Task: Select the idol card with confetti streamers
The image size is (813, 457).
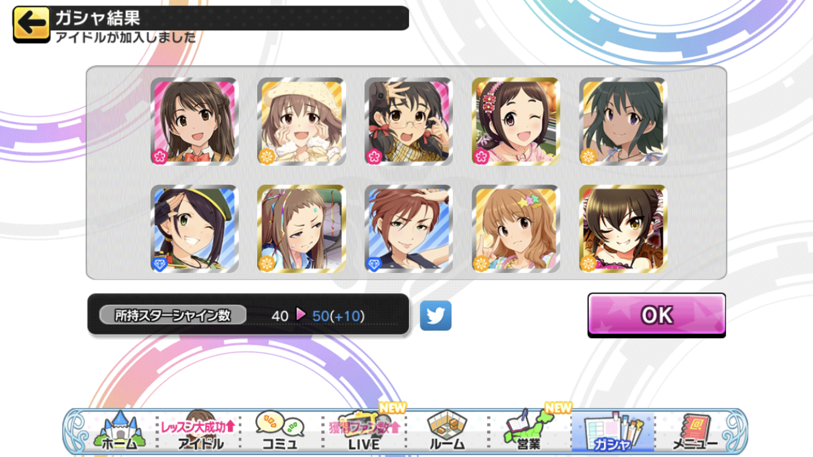Action: (x=302, y=228)
